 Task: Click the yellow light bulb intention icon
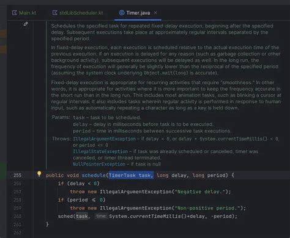click(x=39, y=174)
